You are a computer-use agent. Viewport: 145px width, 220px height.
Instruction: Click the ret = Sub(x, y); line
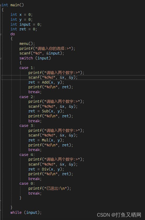click(x=46, y=111)
